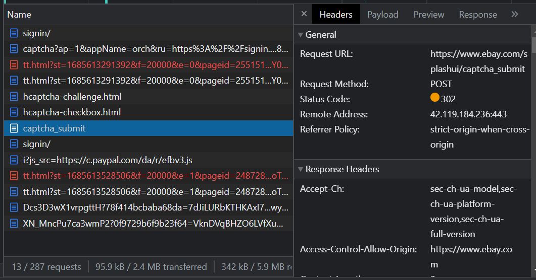Click document icon beside XN_MncPu7ca3wmP2 request

click(14, 224)
